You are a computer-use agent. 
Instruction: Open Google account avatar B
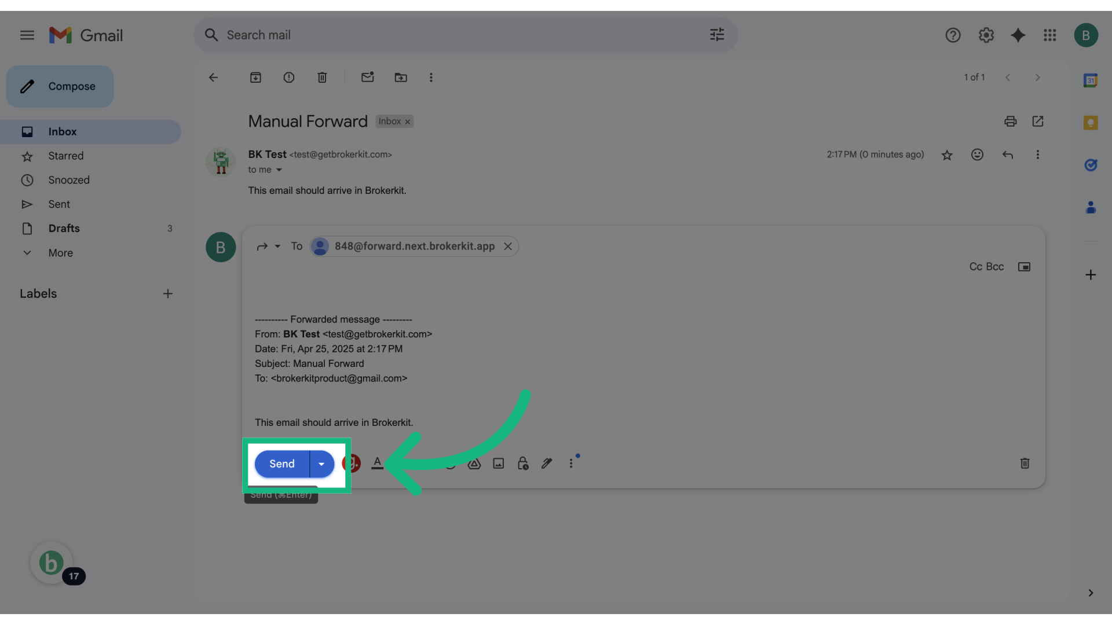1087,35
